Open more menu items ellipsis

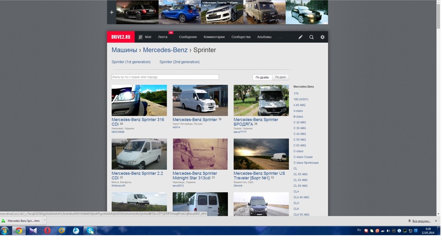pos(280,37)
